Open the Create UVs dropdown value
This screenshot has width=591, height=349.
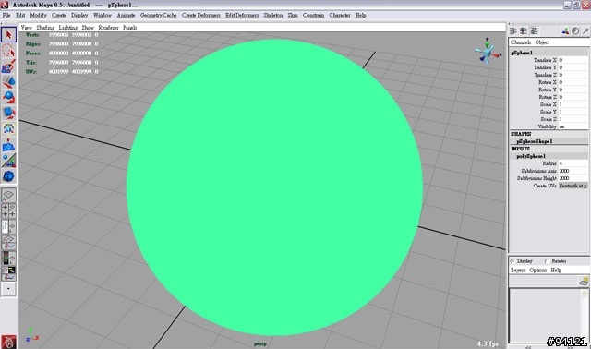point(573,186)
